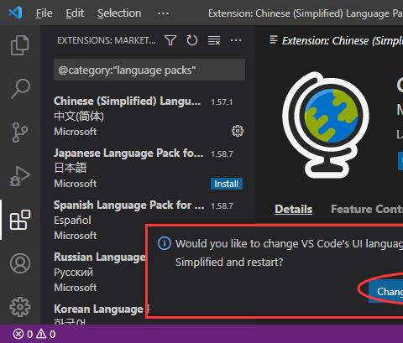Install the Japanese Language Pack
Image resolution: width=403 pixels, height=343 pixels.
click(226, 184)
